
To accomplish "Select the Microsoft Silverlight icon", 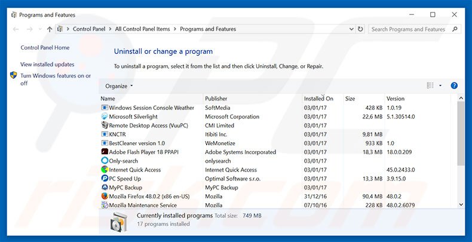I will point(105,117).
